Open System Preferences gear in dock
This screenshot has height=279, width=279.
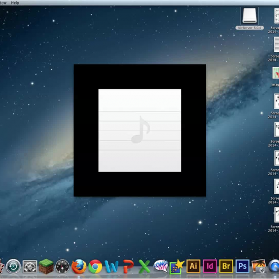(x=30, y=267)
